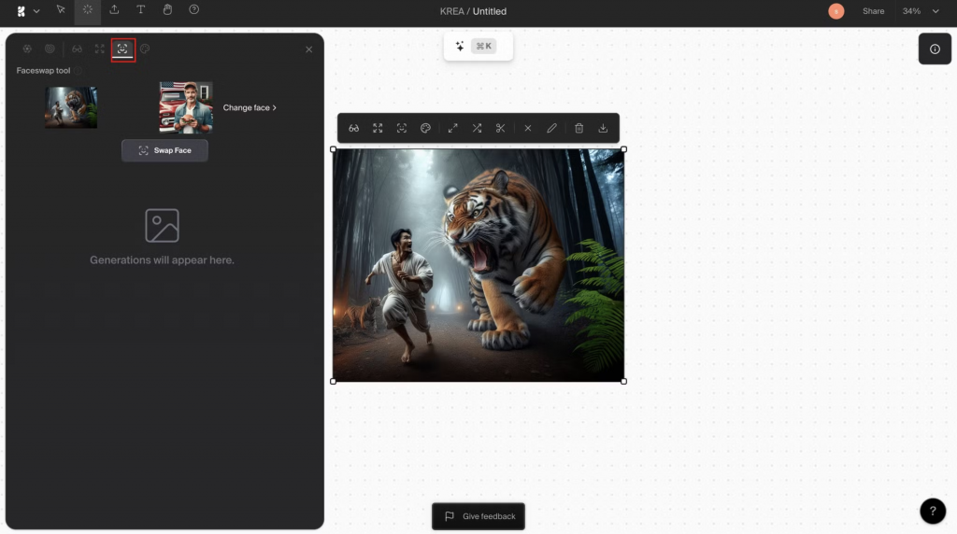This screenshot has width=957, height=534.
Task: Switch to the spiral icon panel tab
Action: point(50,49)
